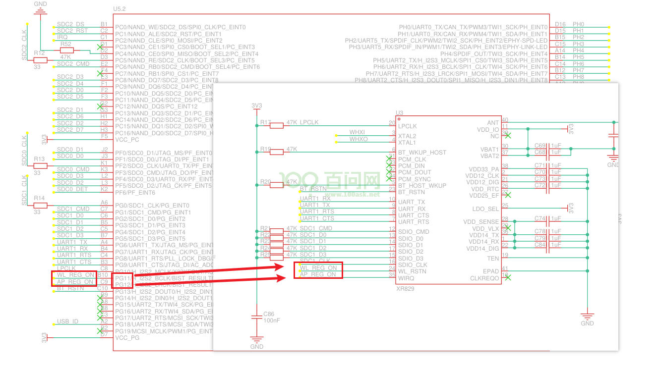
Task: Select resistor R12 near SDC2_CLK
Action: [40, 60]
